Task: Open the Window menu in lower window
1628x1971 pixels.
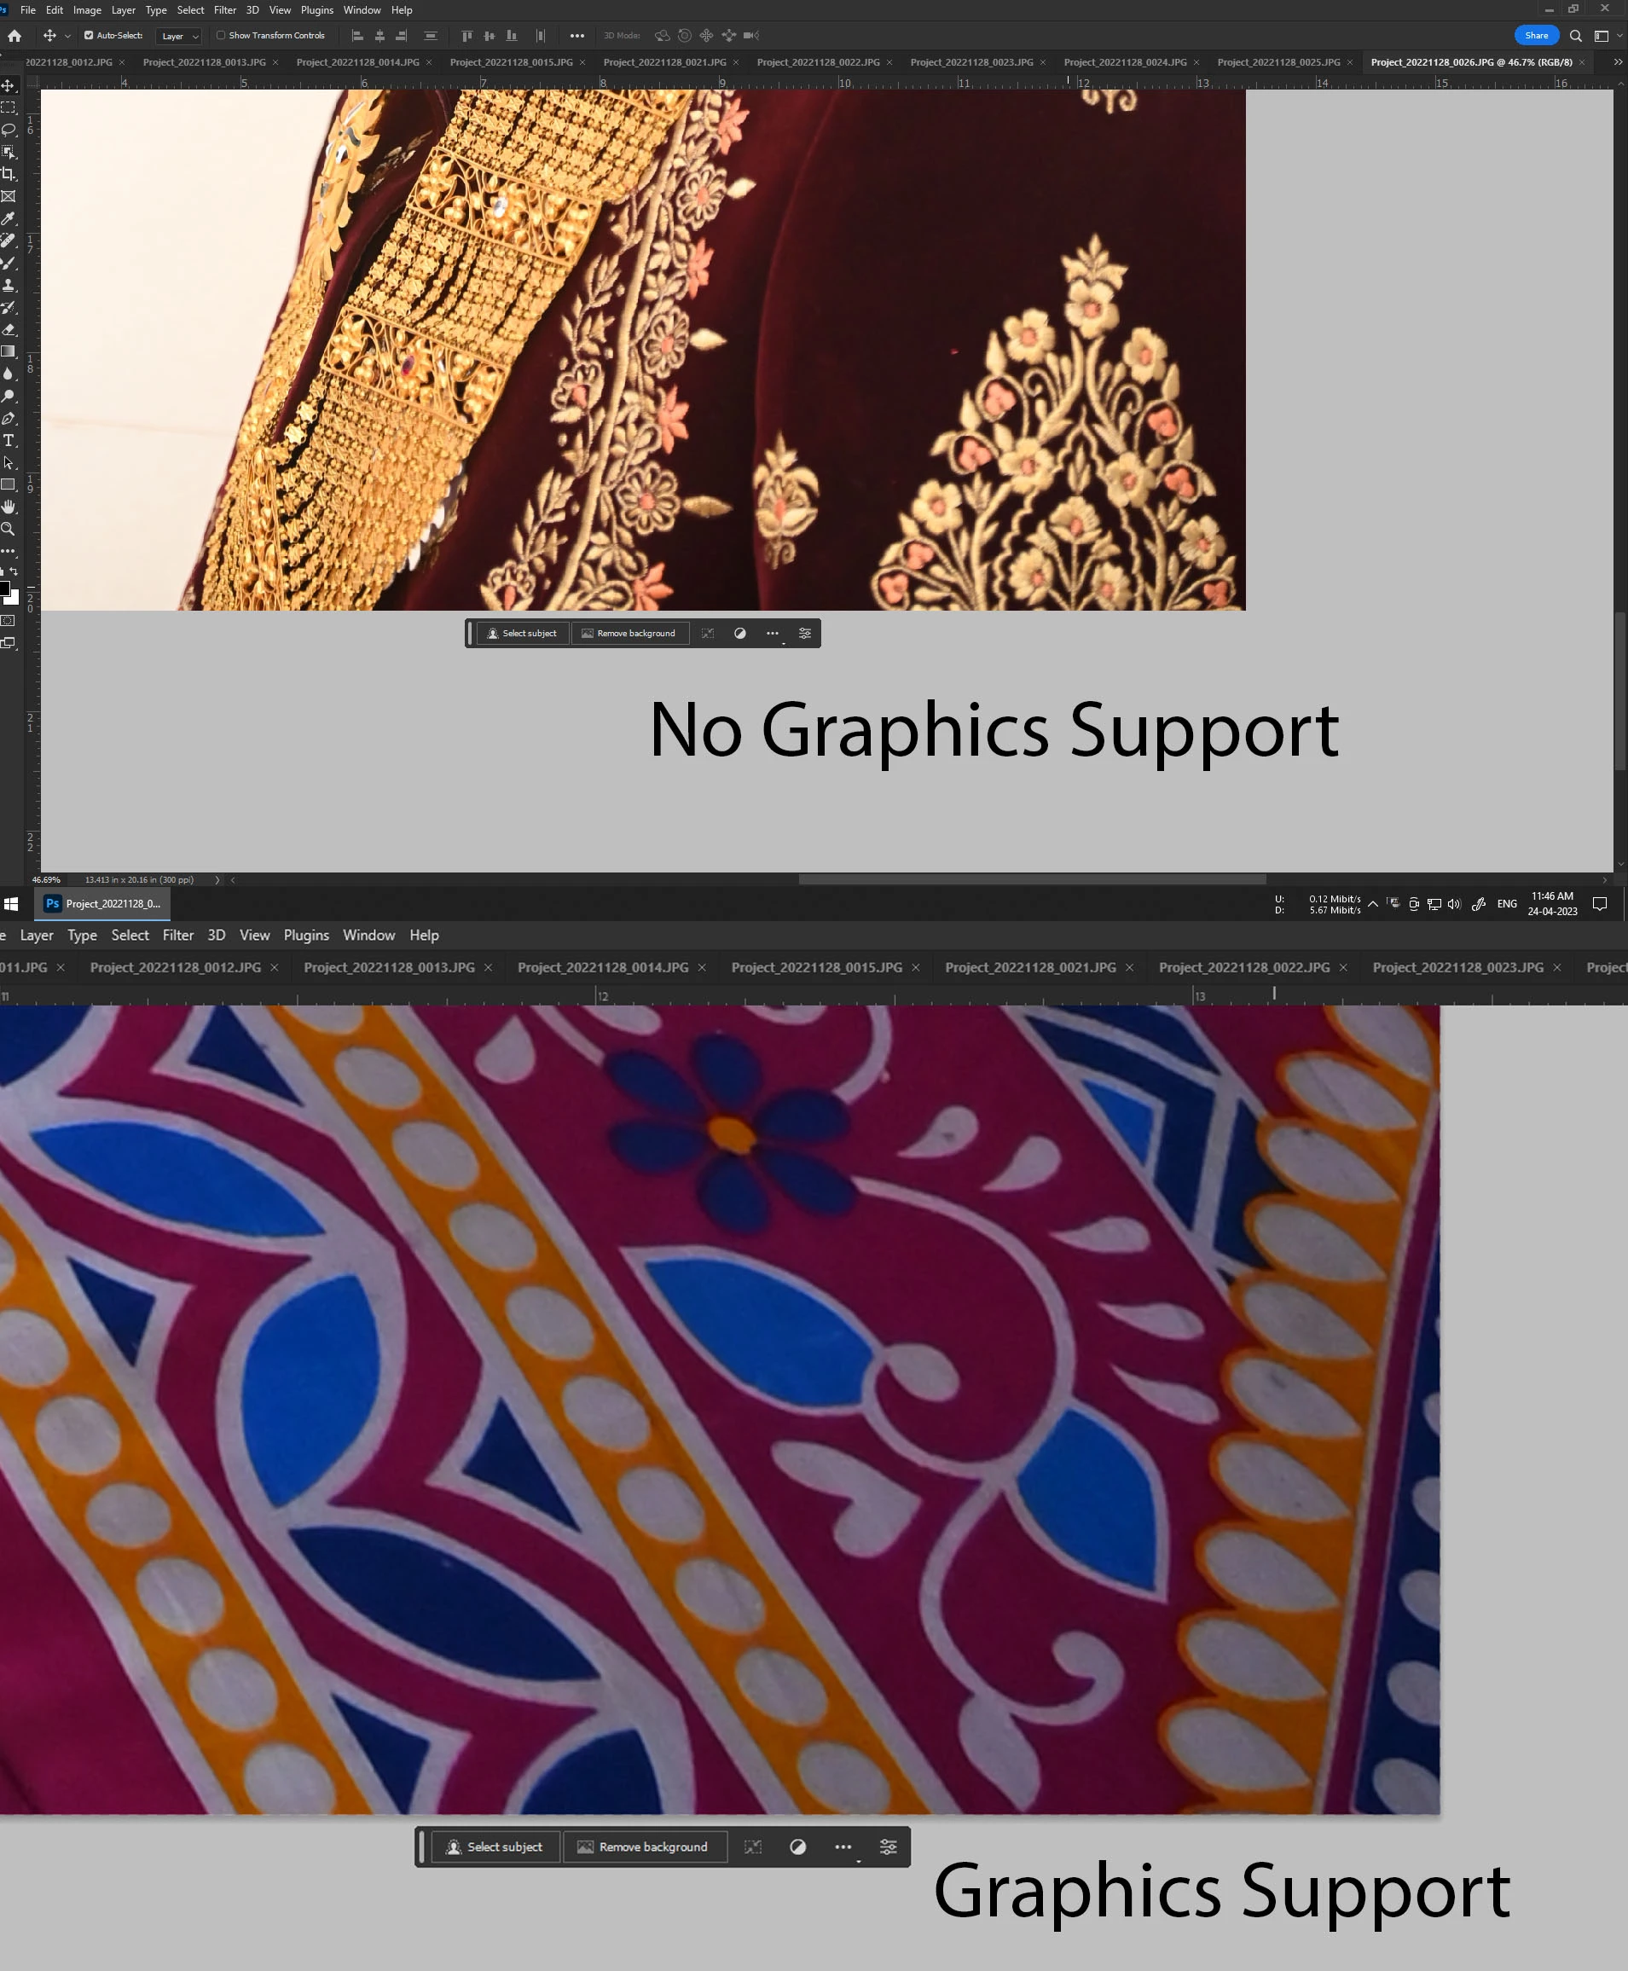Action: click(x=368, y=935)
